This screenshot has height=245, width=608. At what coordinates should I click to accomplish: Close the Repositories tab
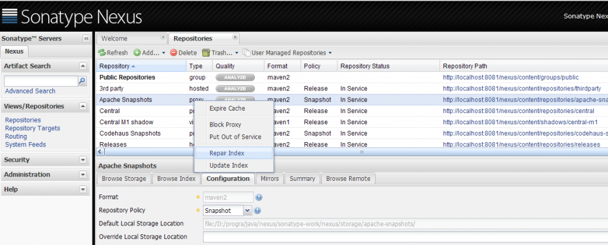[235, 37]
